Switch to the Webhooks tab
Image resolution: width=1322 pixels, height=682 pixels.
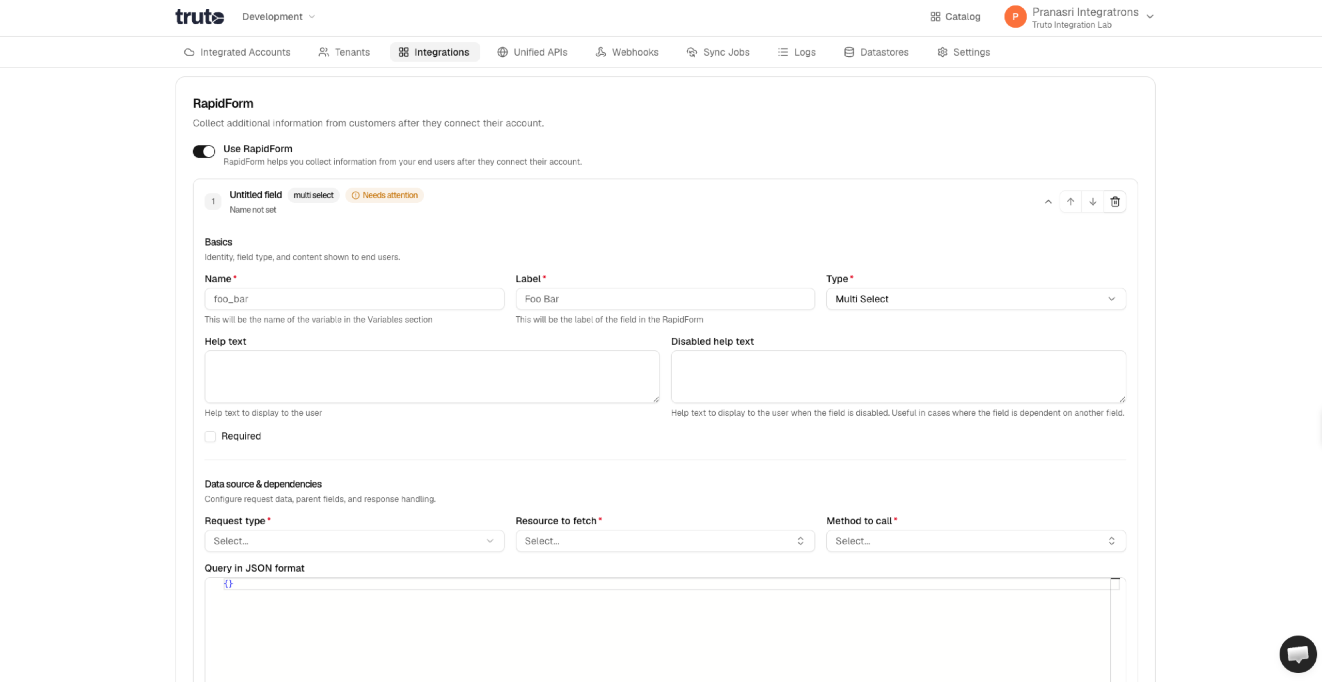pos(627,52)
